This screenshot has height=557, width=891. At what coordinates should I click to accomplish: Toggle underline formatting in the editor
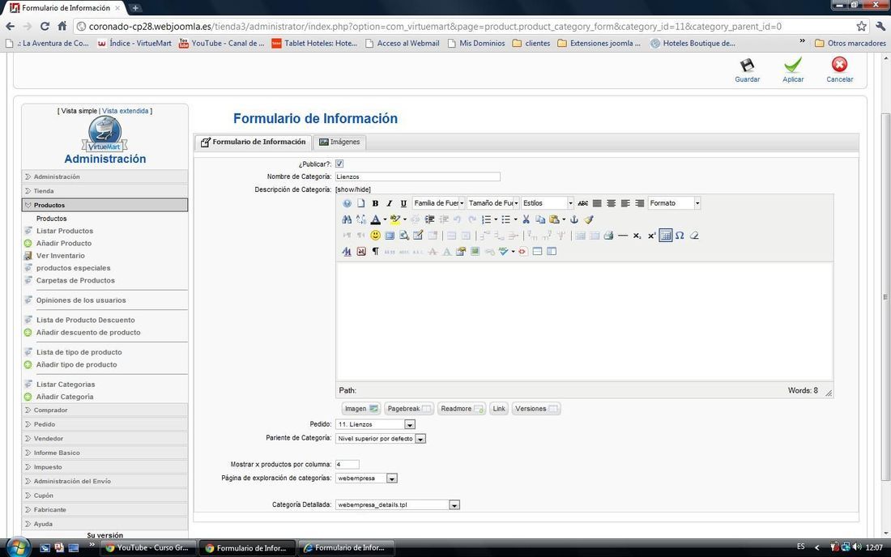[403, 203]
